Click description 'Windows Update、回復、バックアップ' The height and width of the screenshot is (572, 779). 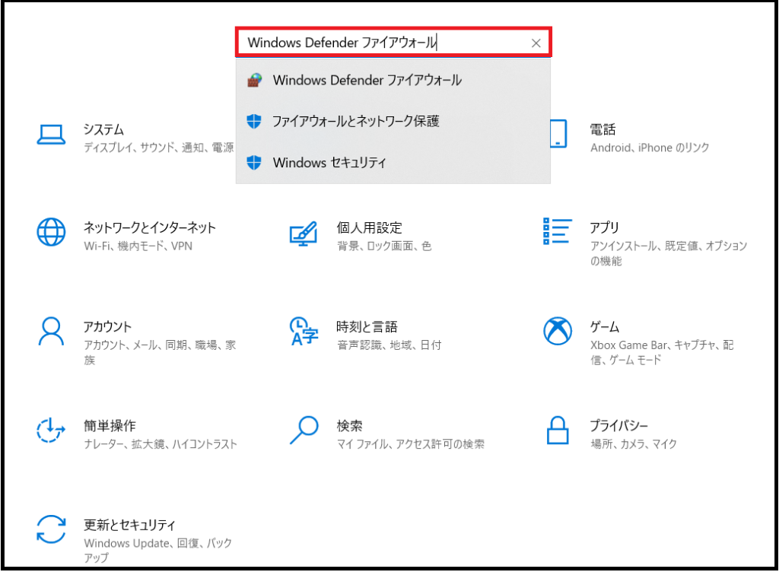pos(158,550)
